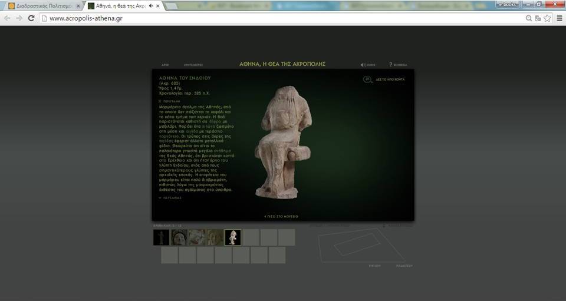Switch to the Διαδραστικός Πολιτισμός tab
The width and height of the screenshot is (566, 301).
(x=42, y=6)
